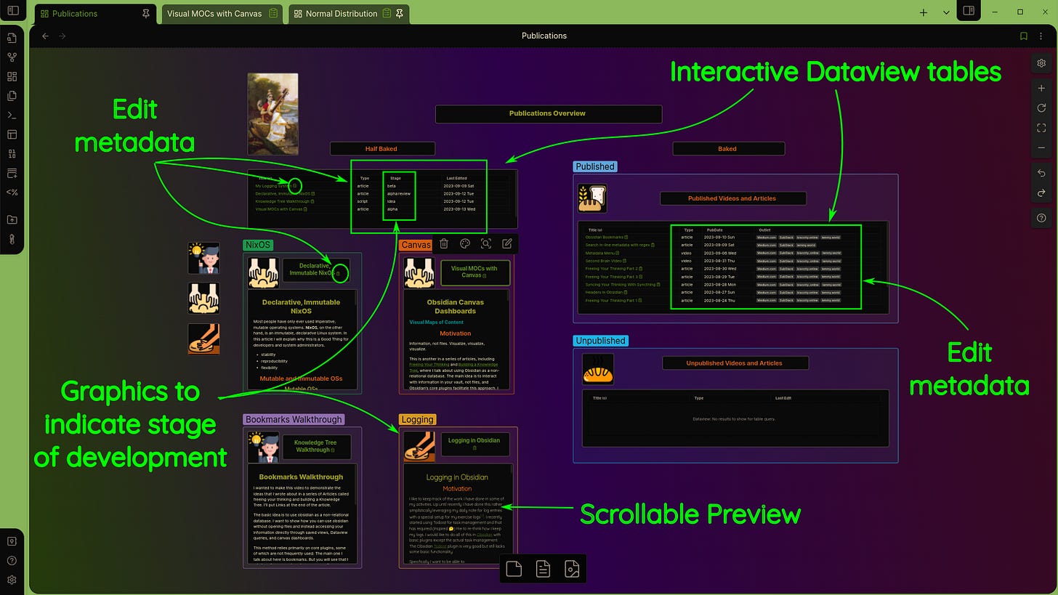Image resolution: width=1058 pixels, height=595 pixels.
Task: Click the templater <% icon in ribbon
Action: pos(12,193)
